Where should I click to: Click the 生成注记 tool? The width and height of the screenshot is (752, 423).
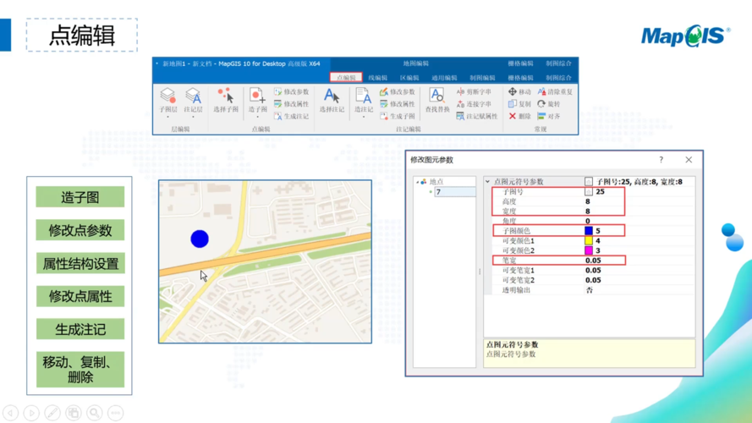click(x=291, y=116)
